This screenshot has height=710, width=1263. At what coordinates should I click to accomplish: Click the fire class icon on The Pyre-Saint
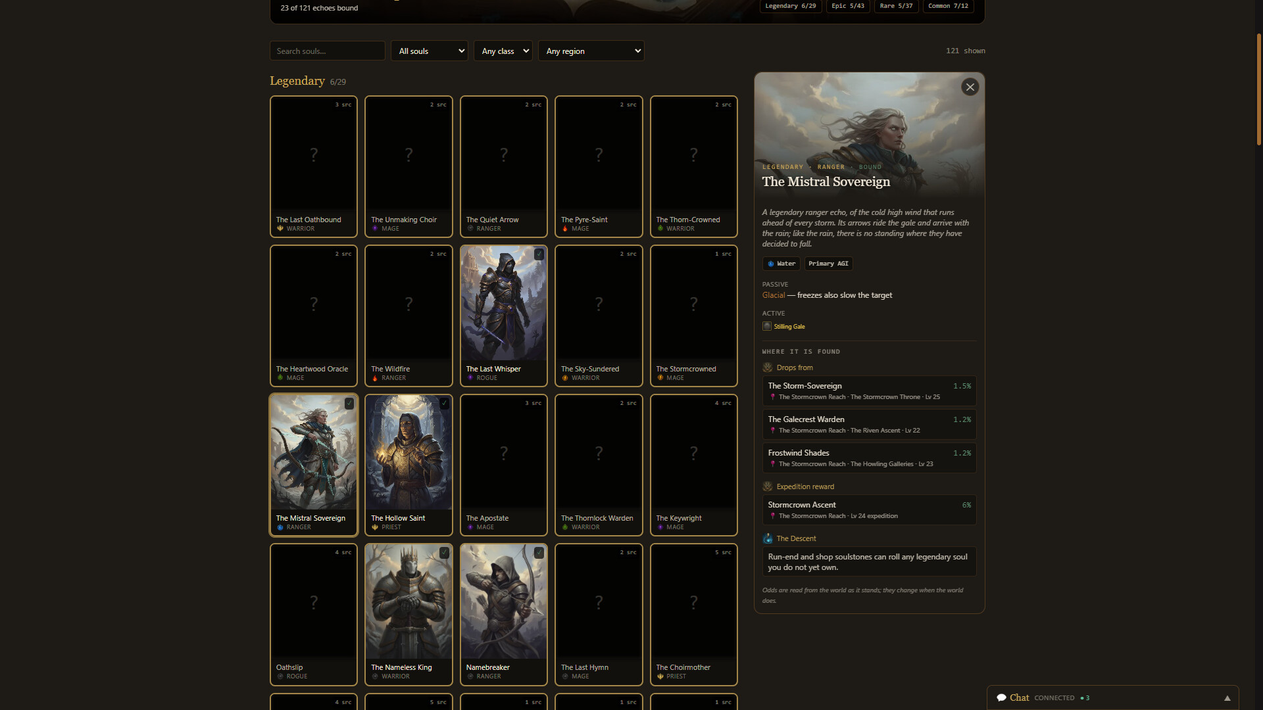(x=565, y=229)
